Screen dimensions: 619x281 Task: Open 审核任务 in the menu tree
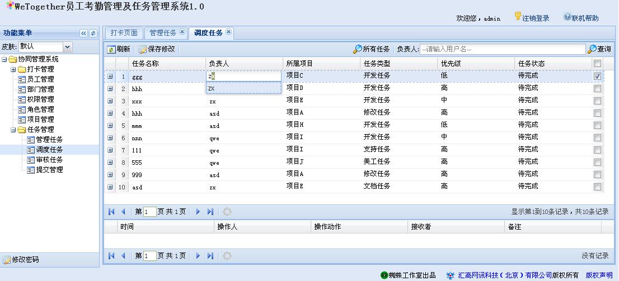tap(49, 160)
